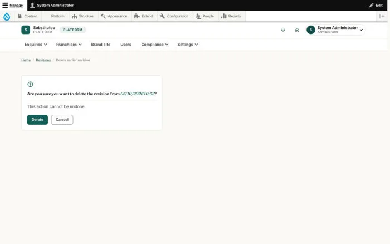Click 'This action cannot be undone.' text
Viewport: 390px width, 244px height.
[56, 106]
